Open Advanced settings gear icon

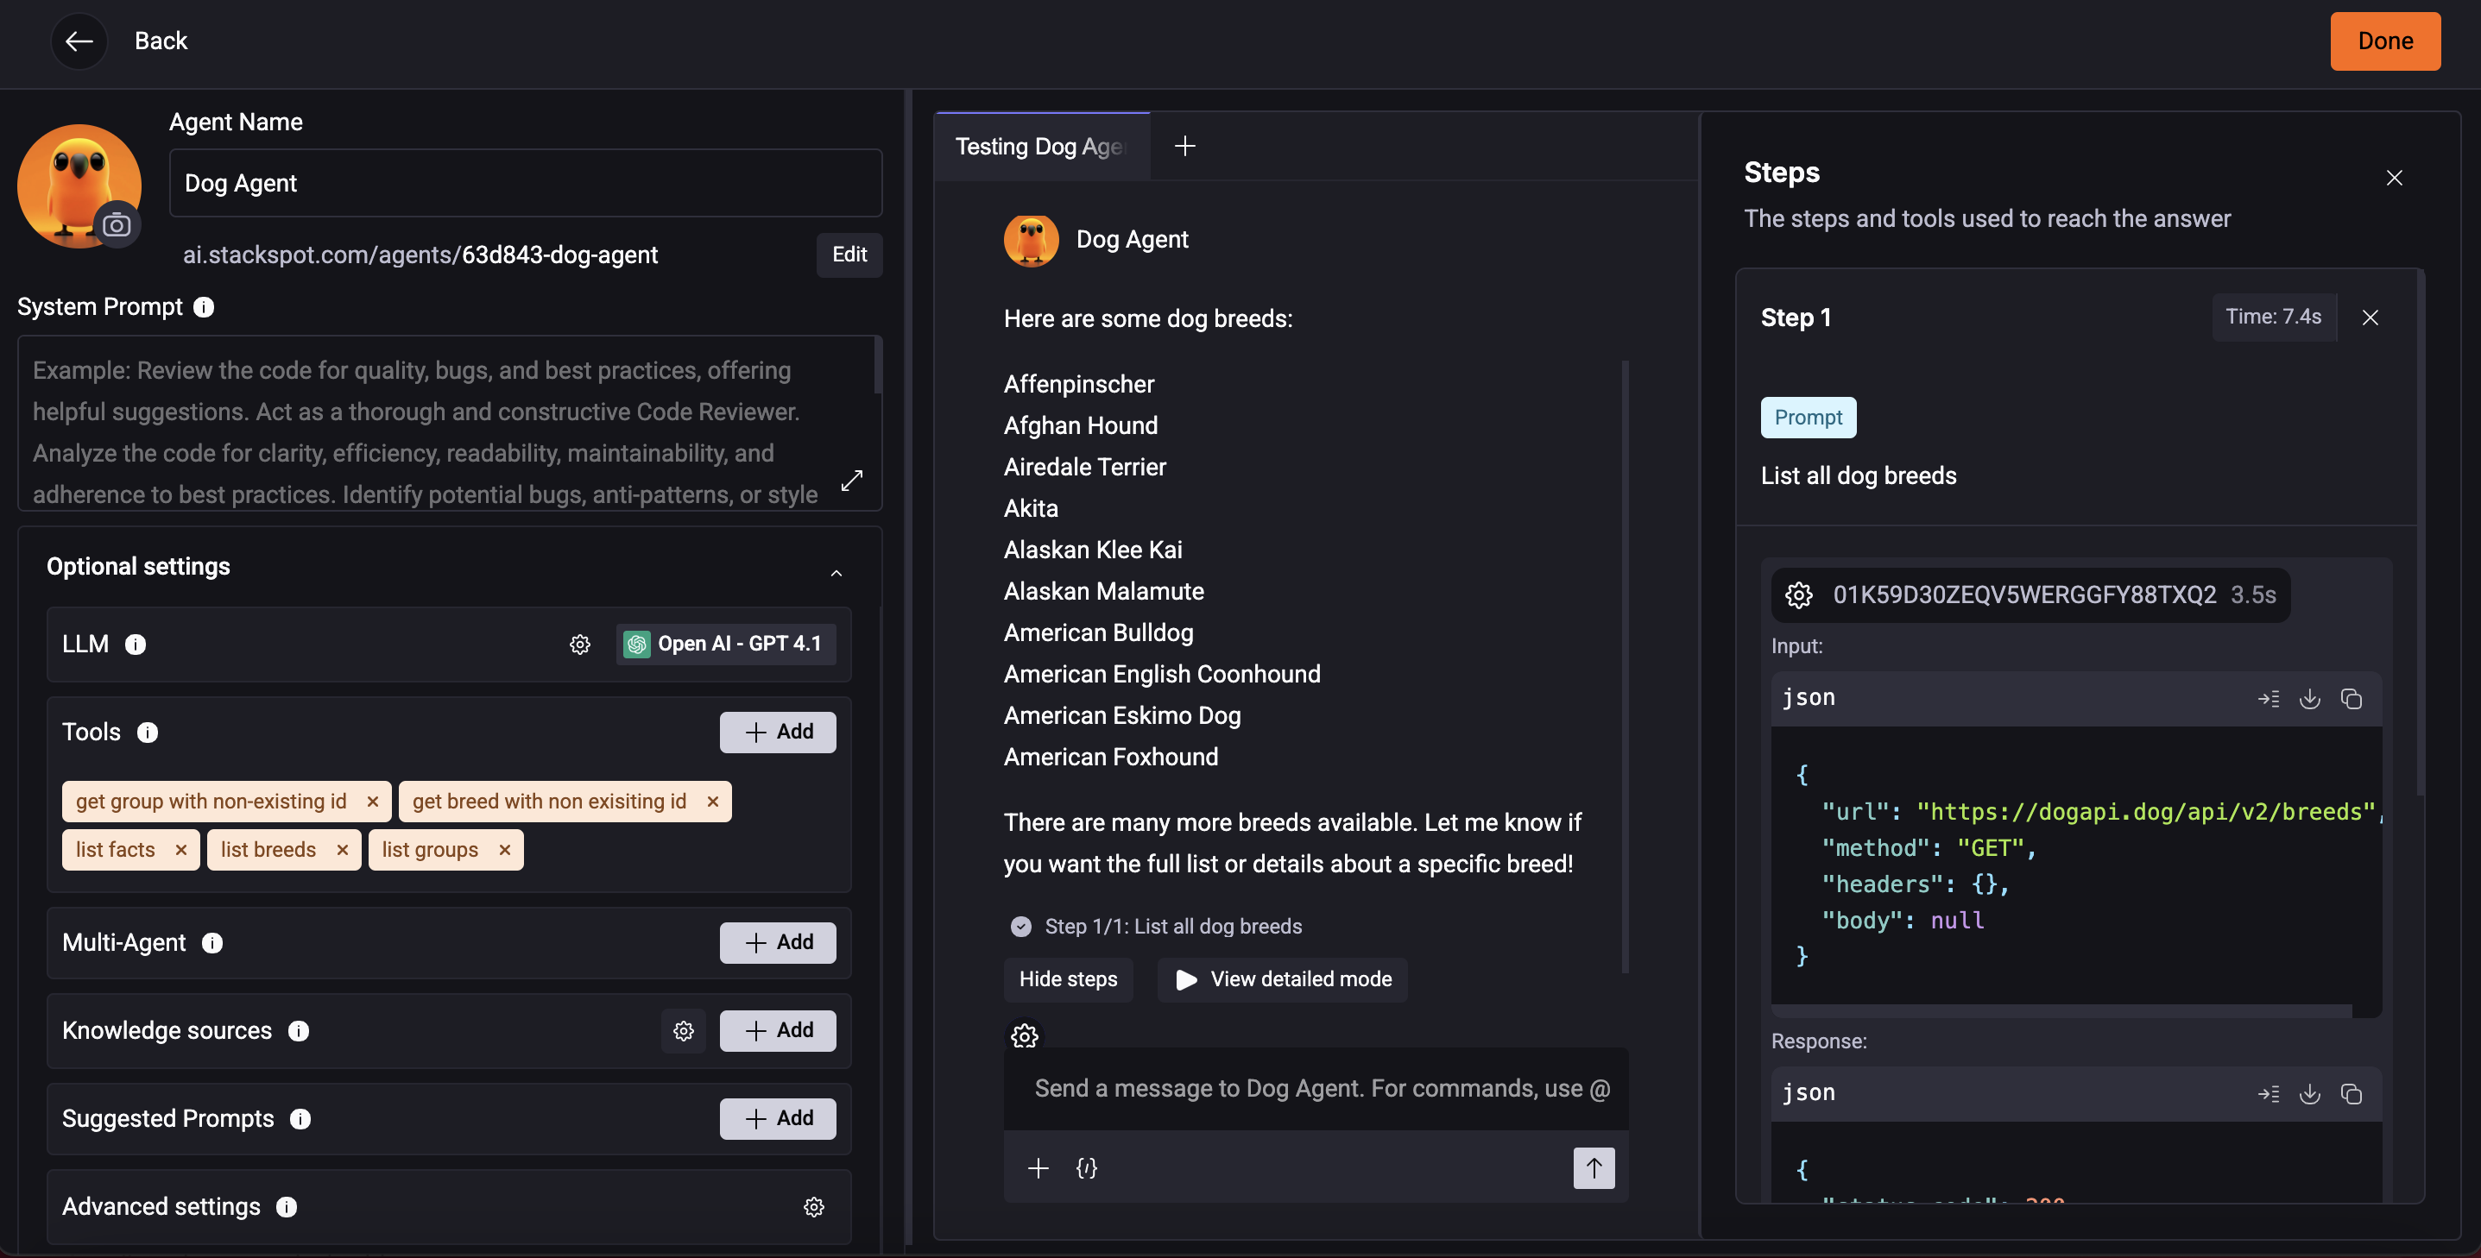tap(813, 1207)
